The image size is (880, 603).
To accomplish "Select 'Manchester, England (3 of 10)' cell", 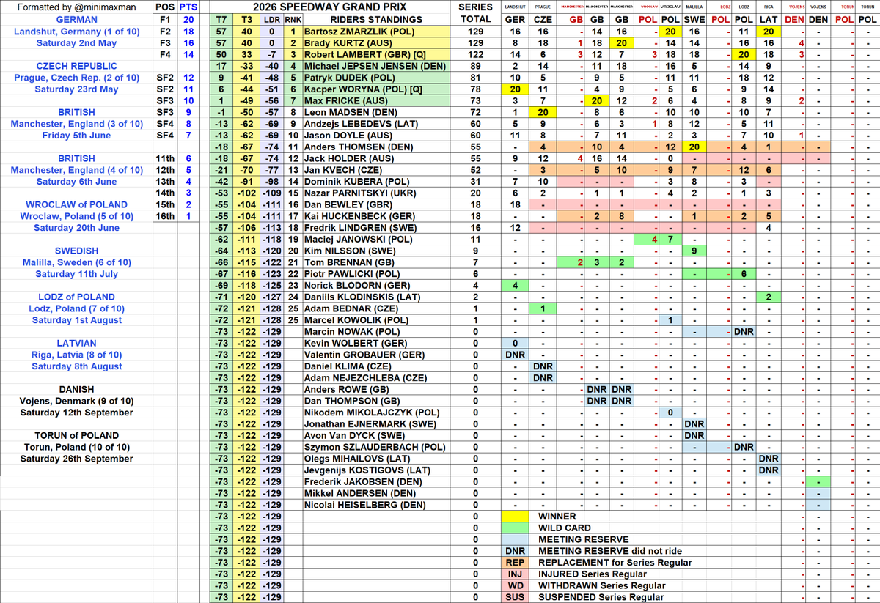I will [x=76, y=124].
